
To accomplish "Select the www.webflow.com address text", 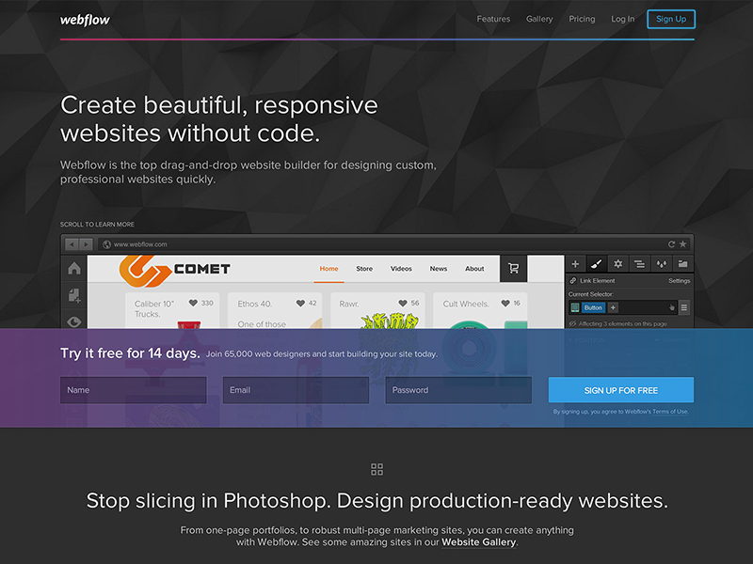I will pos(140,244).
